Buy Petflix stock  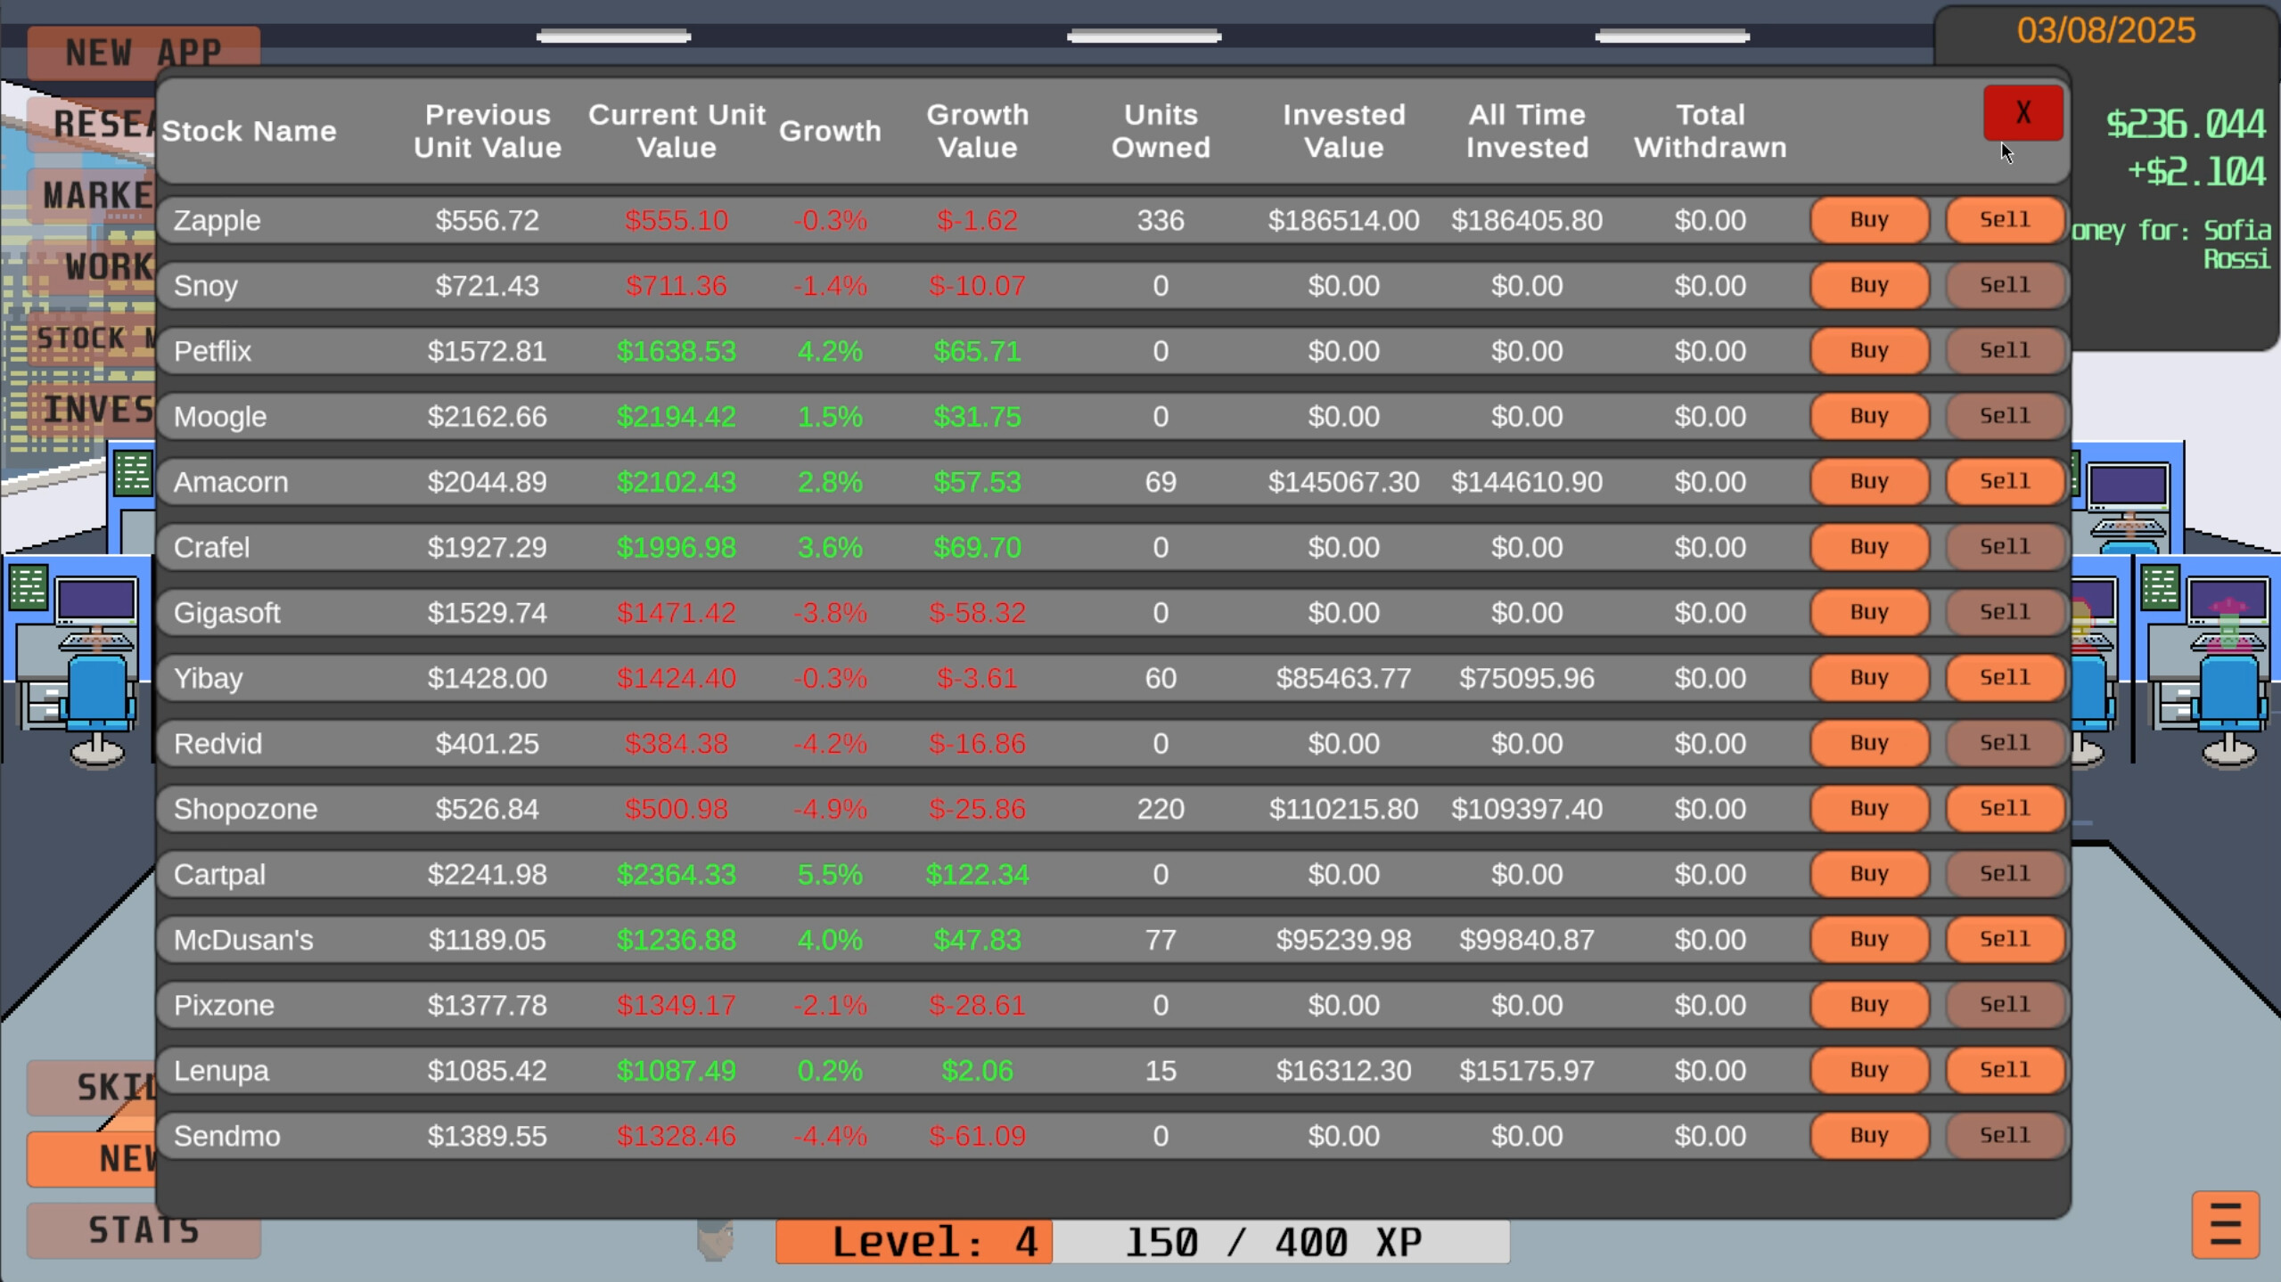tap(1868, 350)
